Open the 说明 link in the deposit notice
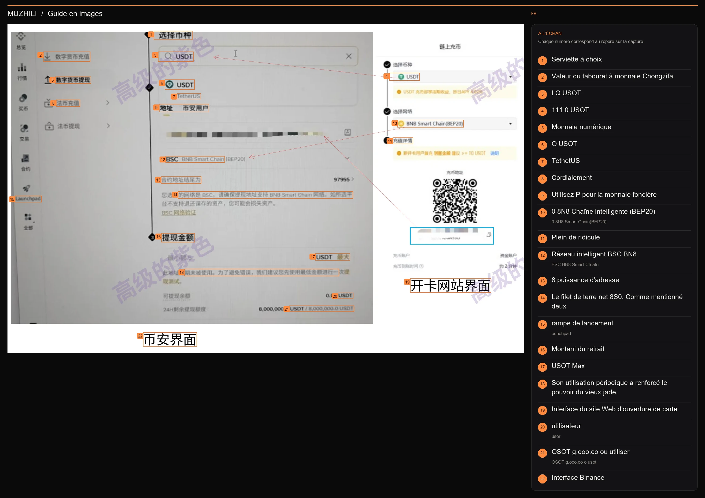Image resolution: width=705 pixels, height=498 pixels. (494, 153)
